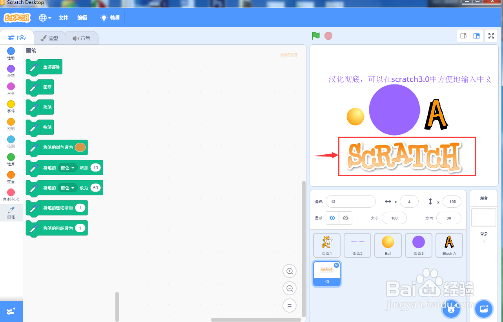Enter fullscreen stage mode
The width and height of the screenshot is (503, 322).
click(x=491, y=35)
